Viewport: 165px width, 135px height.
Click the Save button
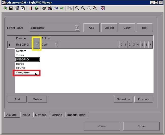(x=102, y=126)
